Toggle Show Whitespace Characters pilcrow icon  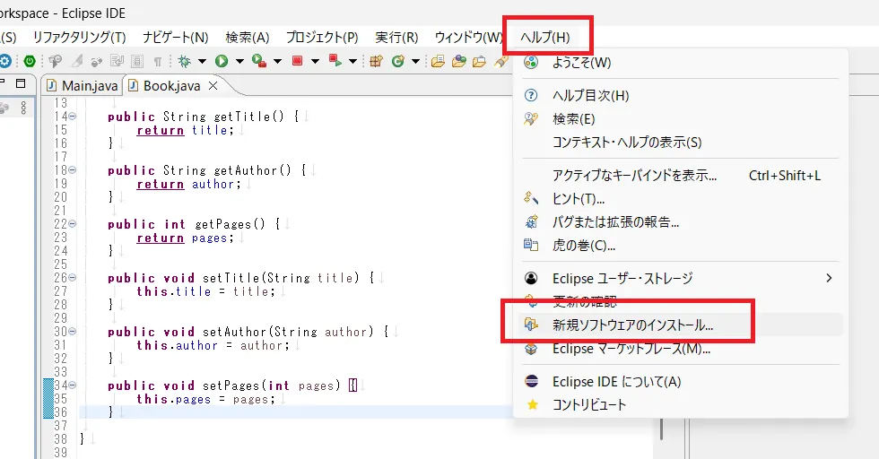158,61
